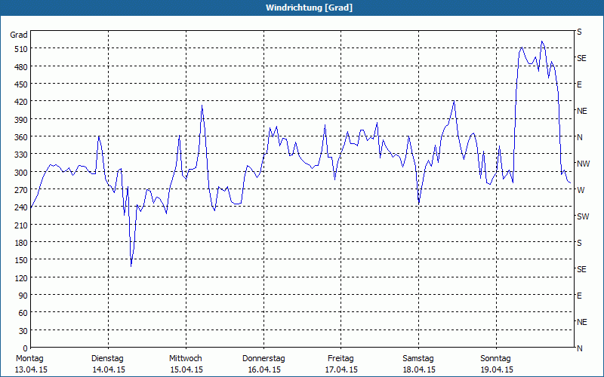Click the N compass label beside the 360 gridline
The width and height of the screenshot is (604, 377).
point(580,137)
